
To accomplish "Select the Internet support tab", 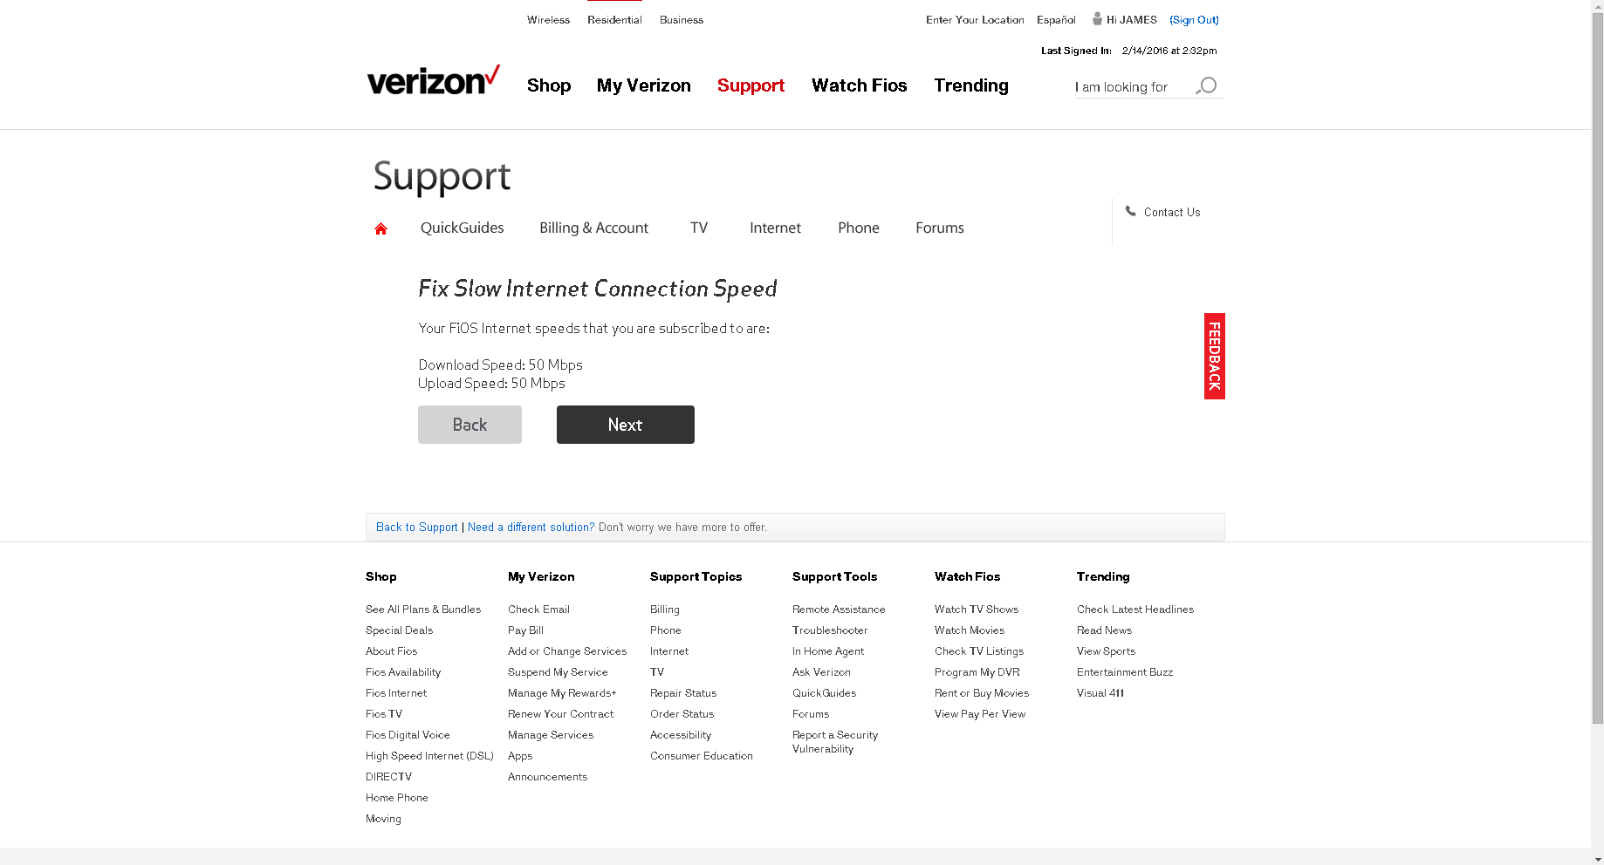I will (775, 228).
